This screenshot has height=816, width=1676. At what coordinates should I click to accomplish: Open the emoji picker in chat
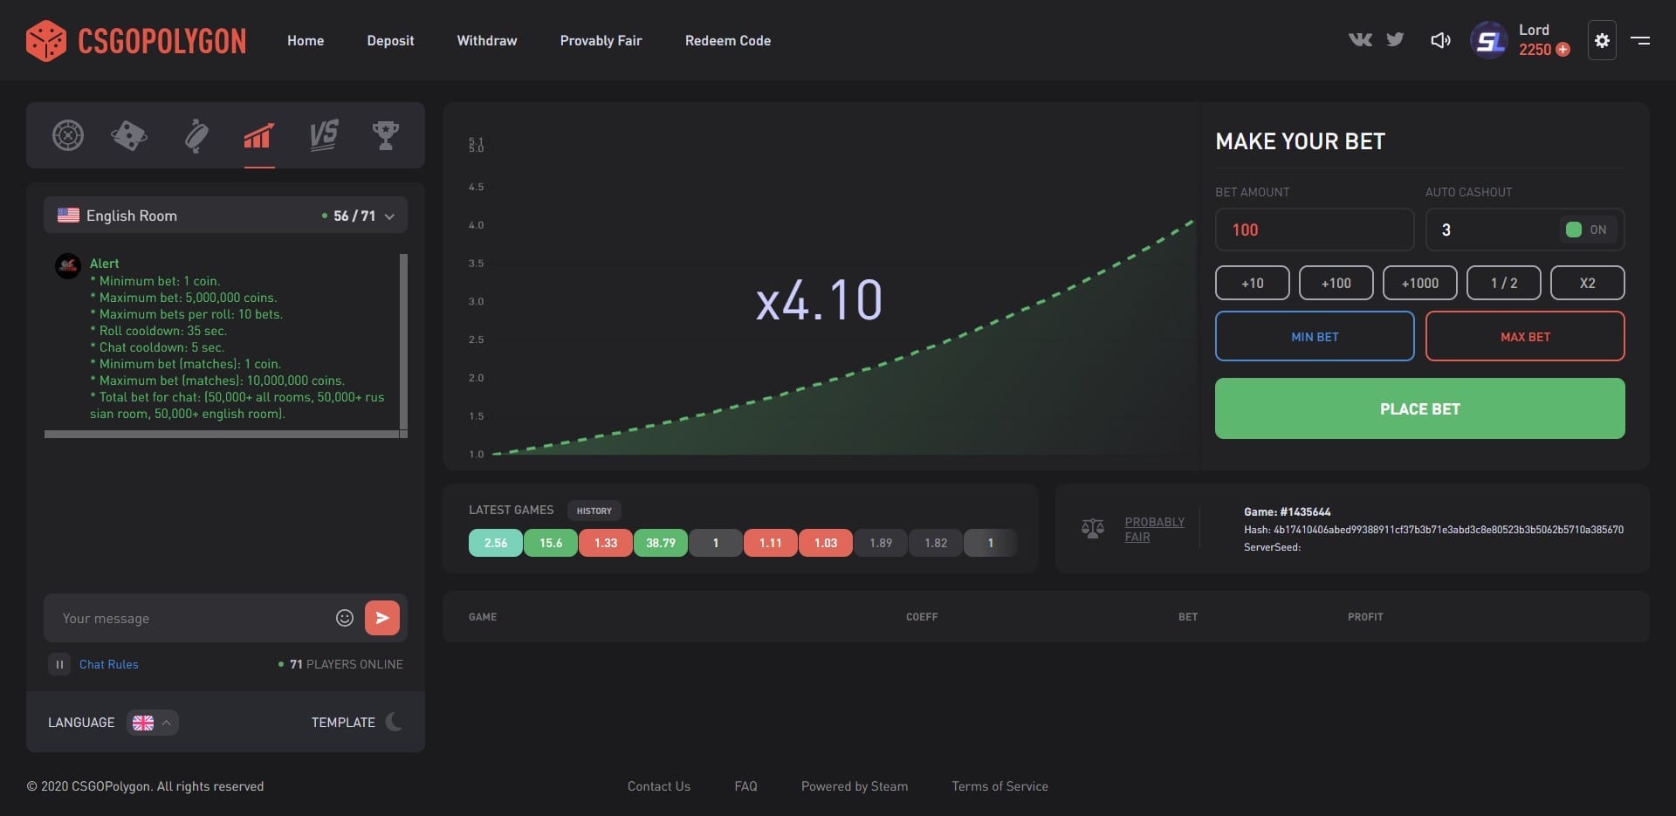(x=345, y=618)
